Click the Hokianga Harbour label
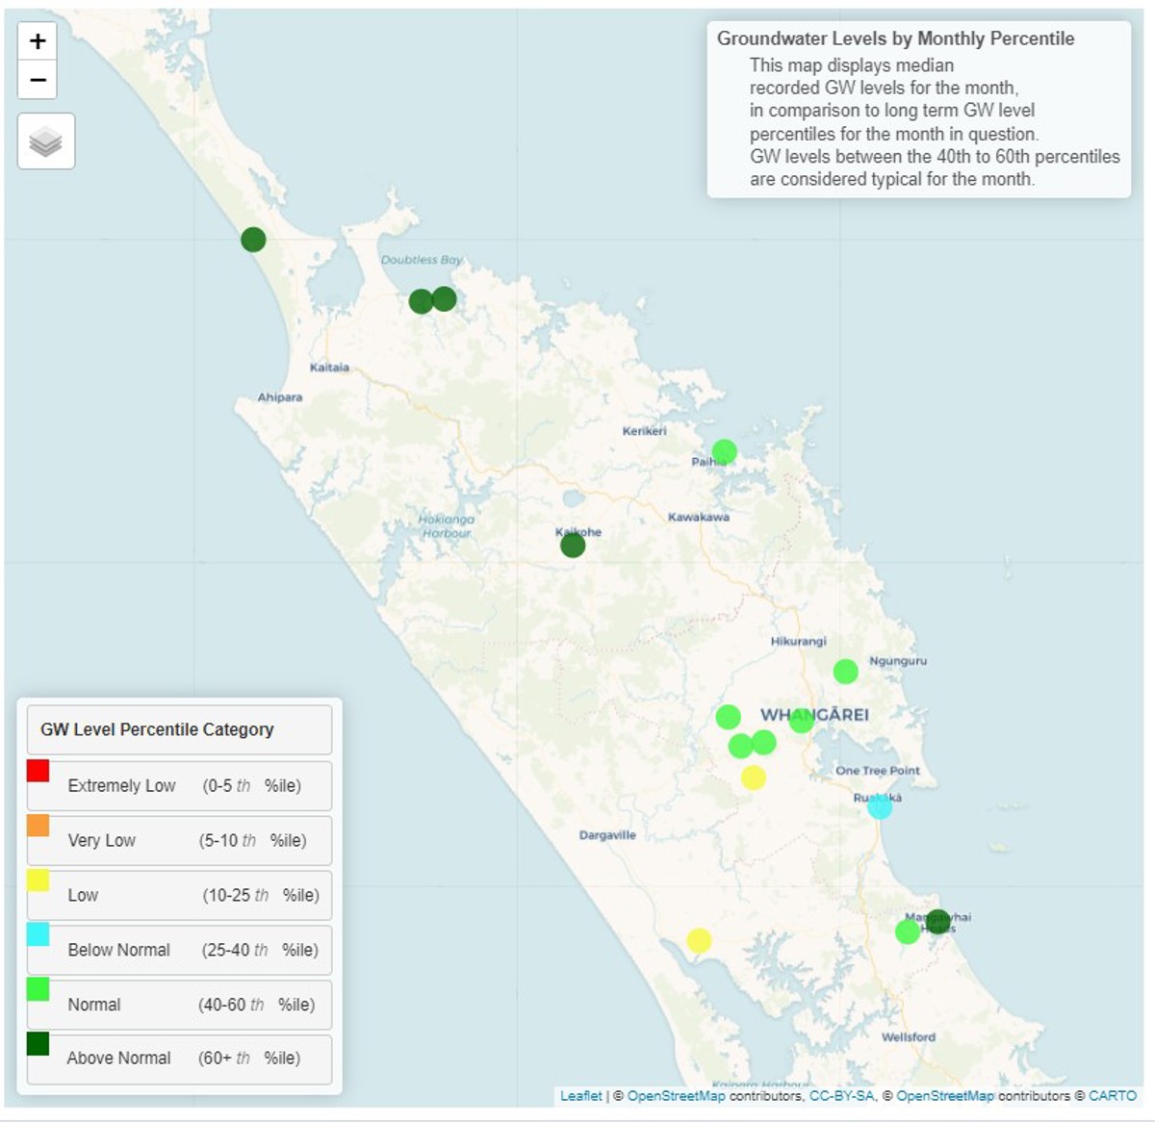 (x=447, y=526)
